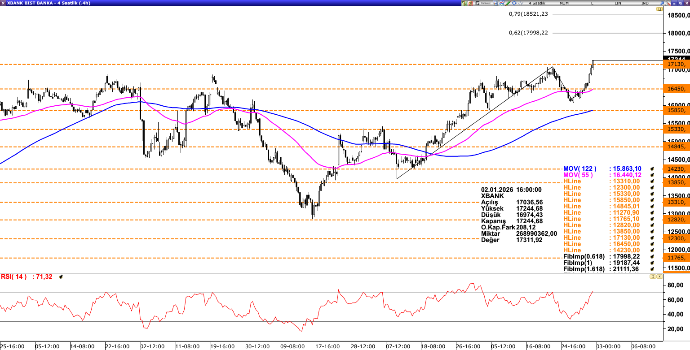Click the TL currency option
This screenshot has width=690, height=350.
pyautogui.click(x=591, y=3)
